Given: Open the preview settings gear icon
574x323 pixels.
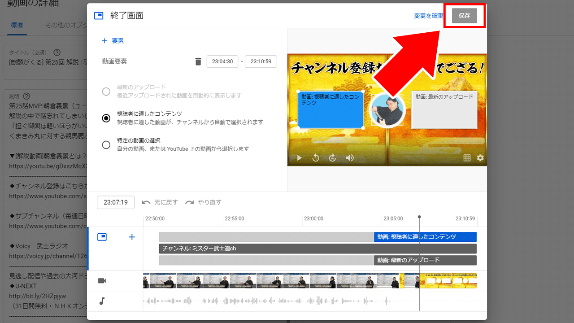Looking at the screenshot, I should 480,158.
